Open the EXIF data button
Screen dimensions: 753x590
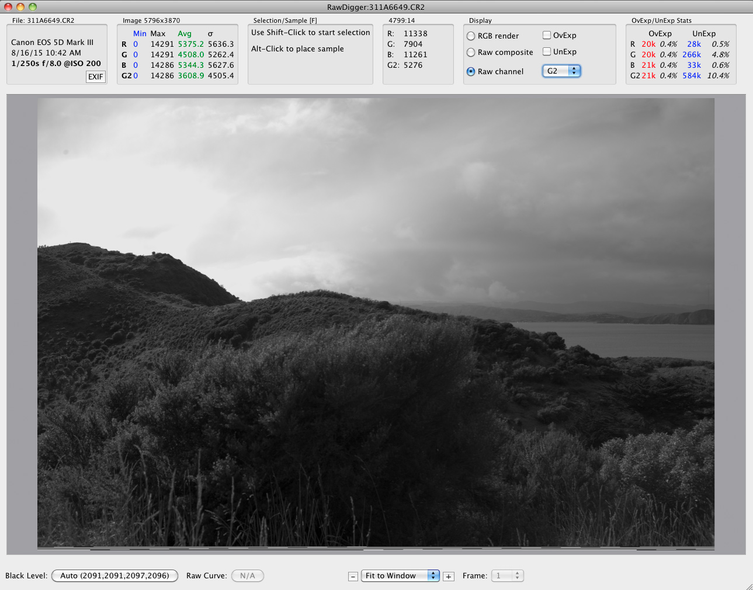point(96,77)
